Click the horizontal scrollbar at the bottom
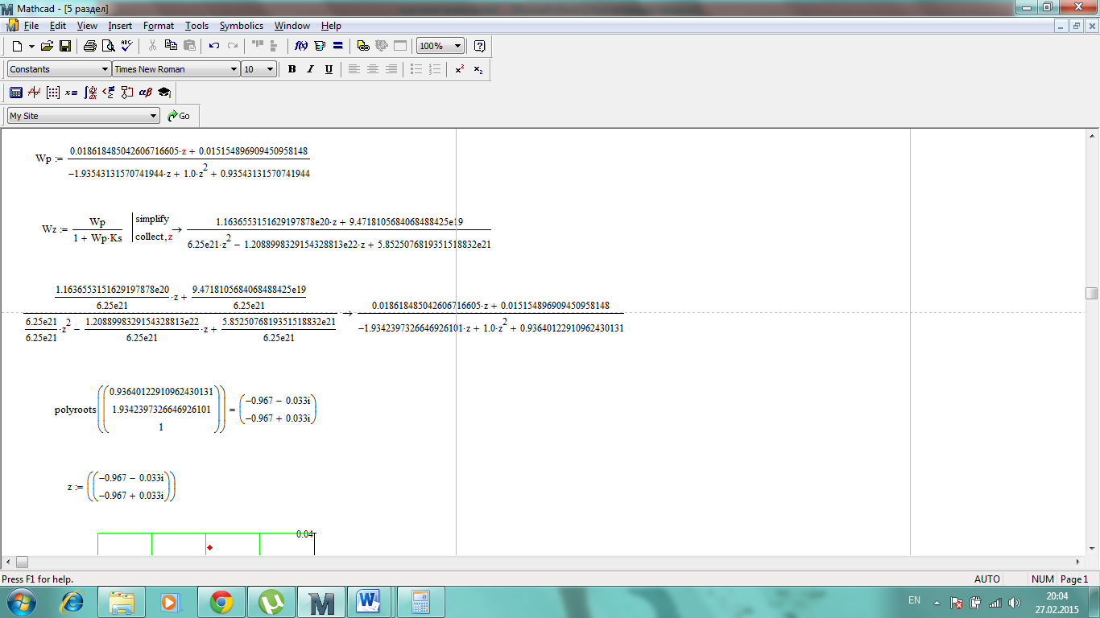The height and width of the screenshot is (618, 1100). coord(548,562)
